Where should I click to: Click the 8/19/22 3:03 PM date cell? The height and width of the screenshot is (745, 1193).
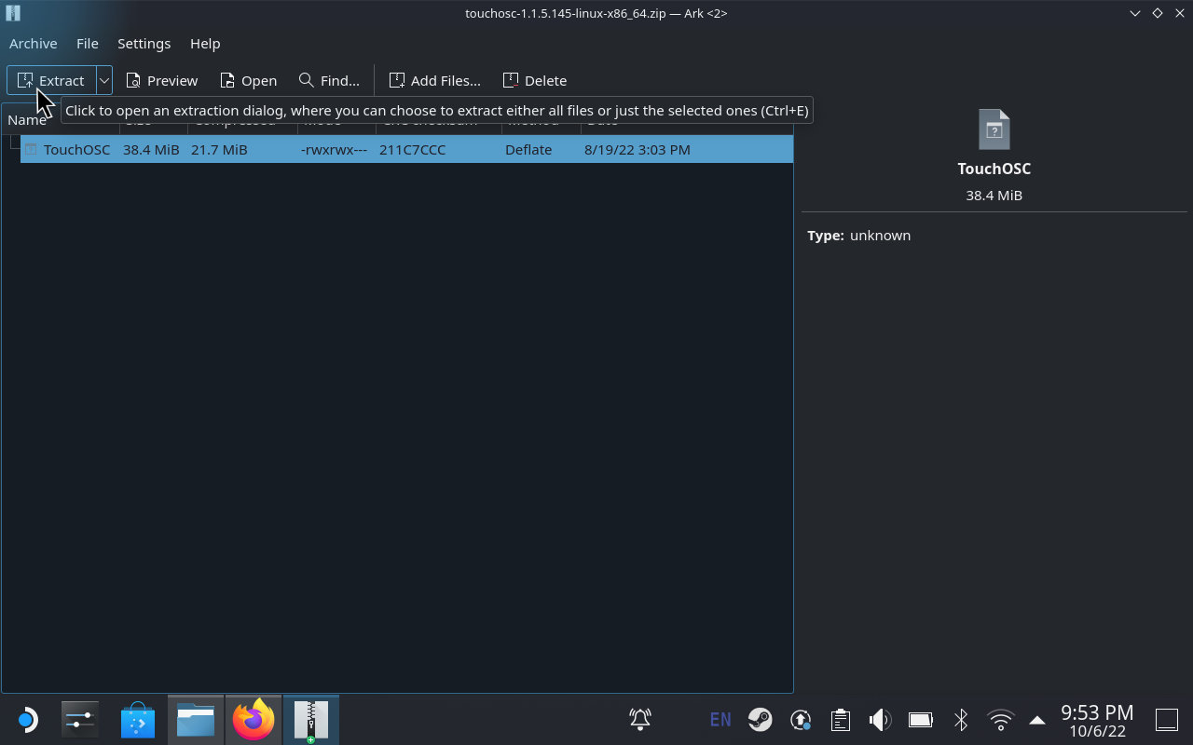point(638,149)
